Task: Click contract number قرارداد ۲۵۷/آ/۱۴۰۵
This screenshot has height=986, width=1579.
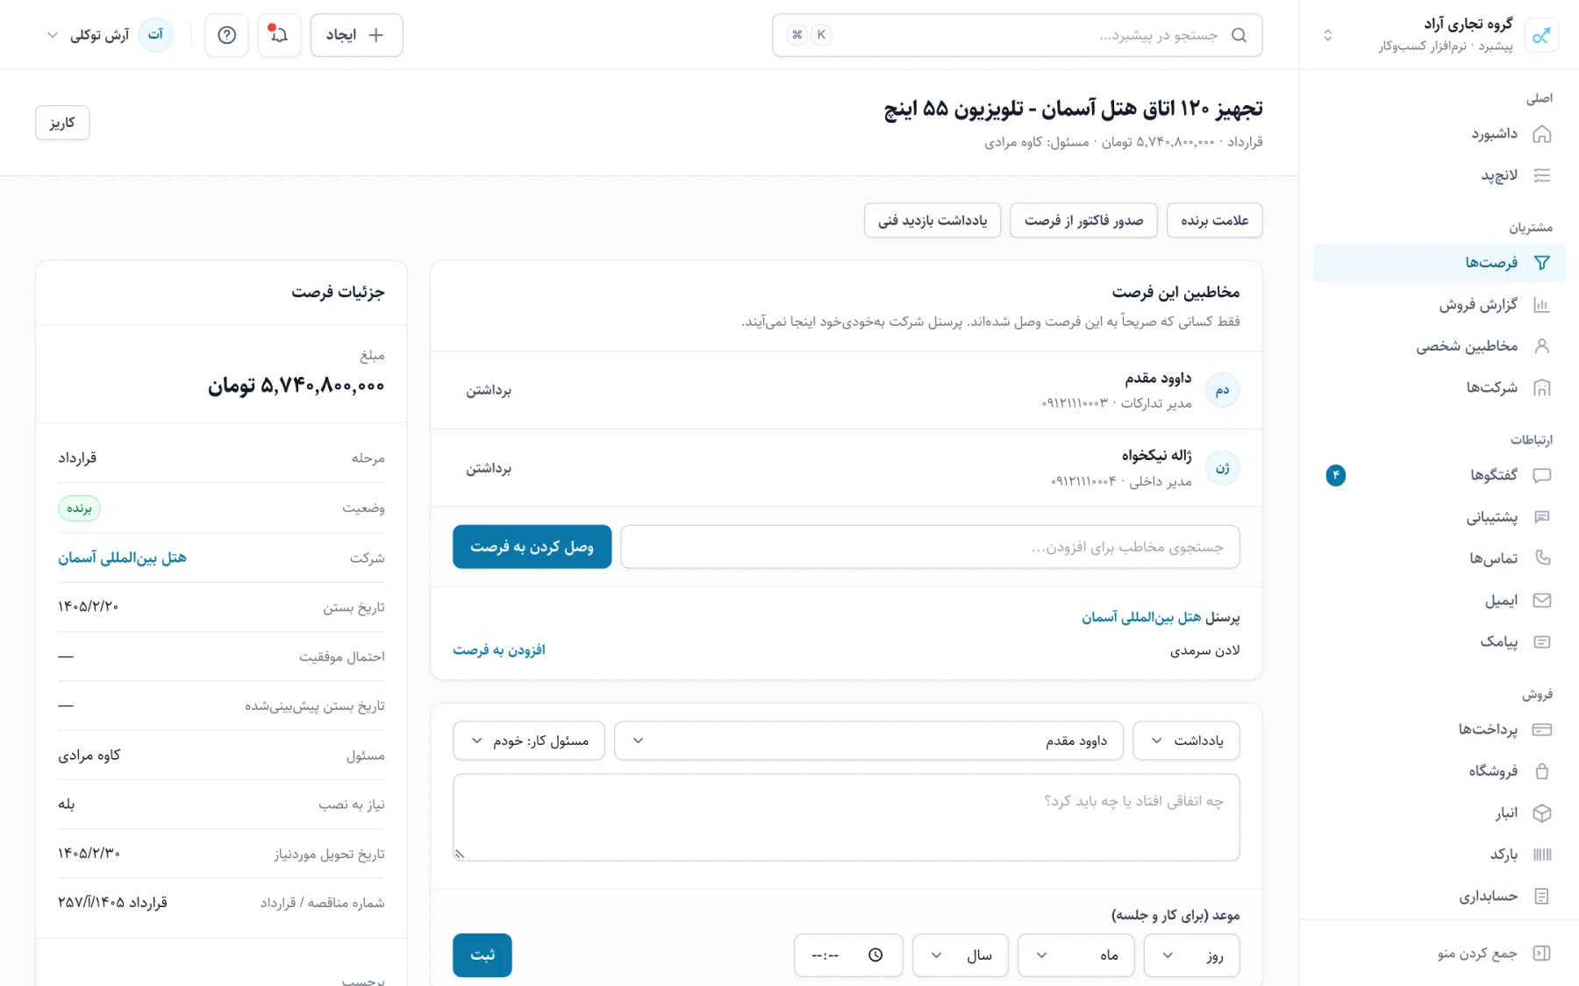Action: tap(112, 903)
